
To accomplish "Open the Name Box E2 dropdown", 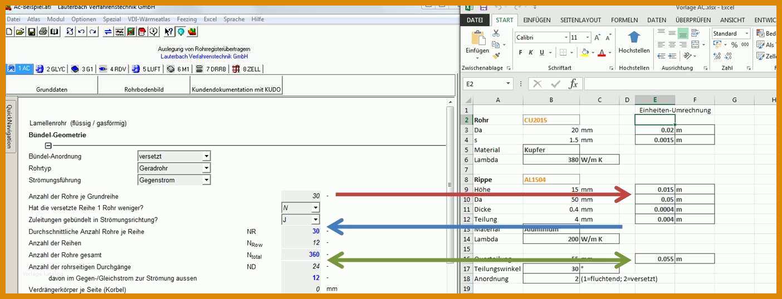I will pos(509,84).
